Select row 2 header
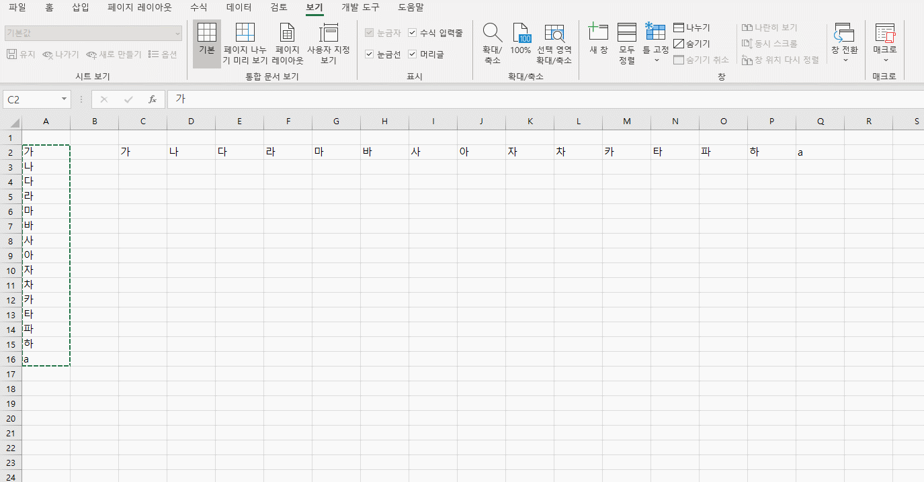The height and width of the screenshot is (482, 924). 11,152
